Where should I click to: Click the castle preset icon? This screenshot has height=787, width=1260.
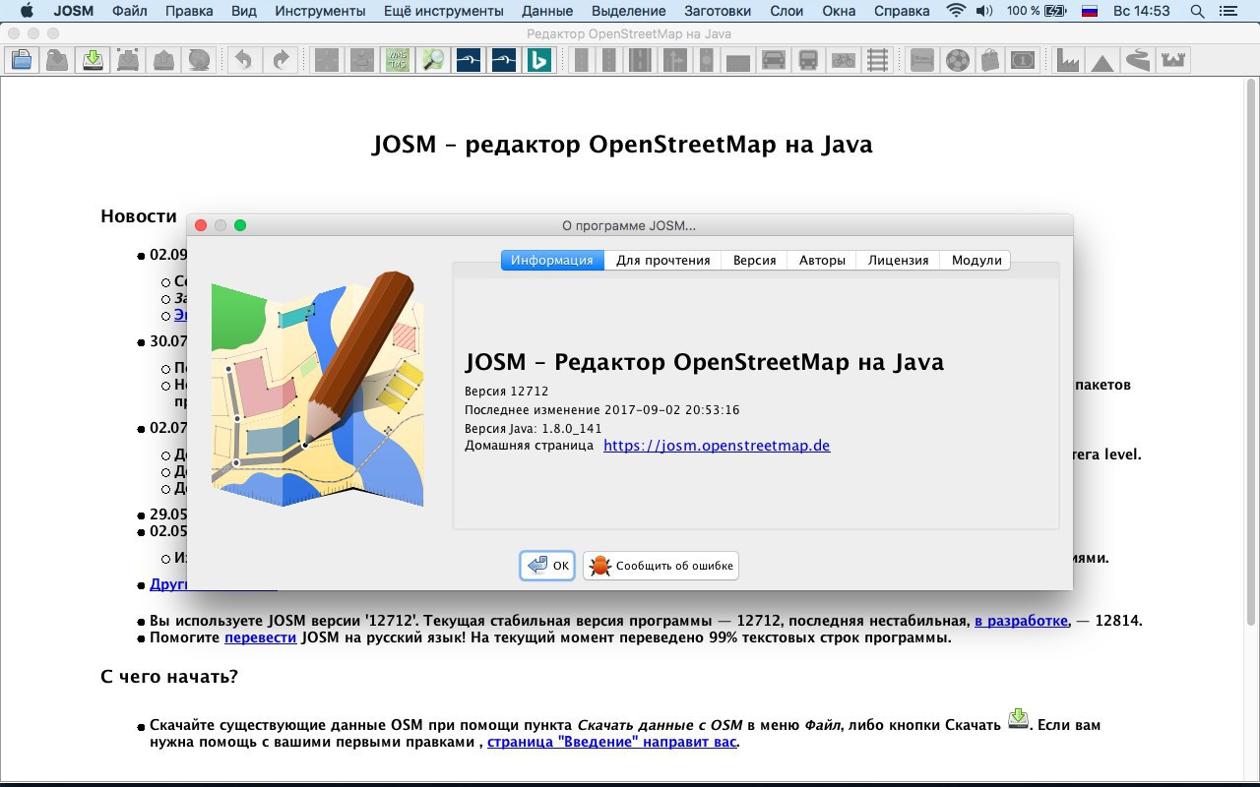pos(1171,59)
